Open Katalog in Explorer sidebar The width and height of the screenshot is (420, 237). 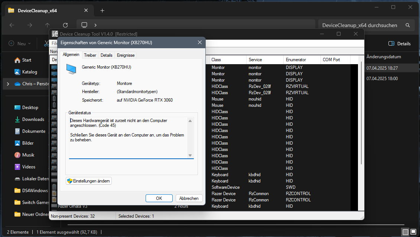[x=26, y=72]
